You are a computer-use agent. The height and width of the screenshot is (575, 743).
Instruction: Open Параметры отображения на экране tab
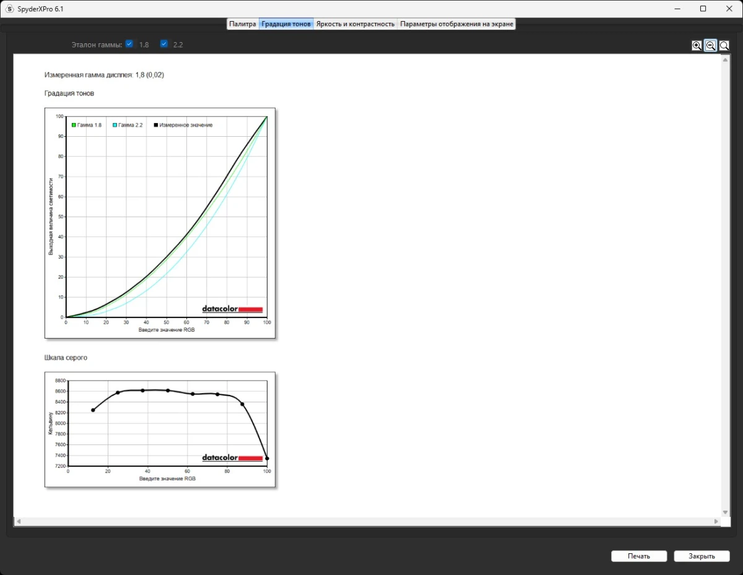click(x=456, y=24)
